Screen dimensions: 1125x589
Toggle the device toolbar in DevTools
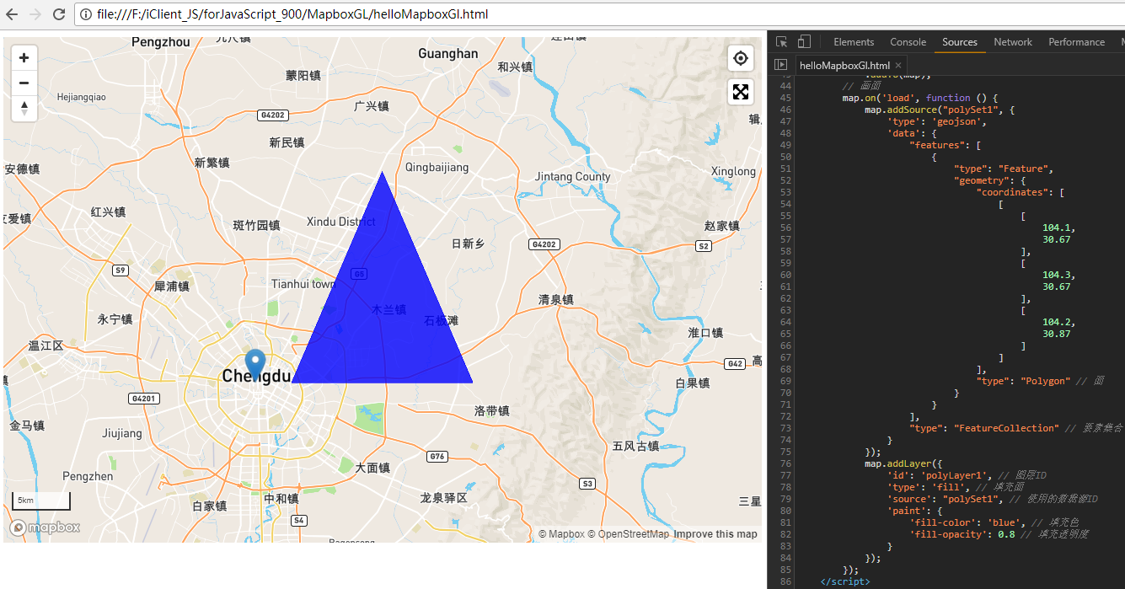804,42
